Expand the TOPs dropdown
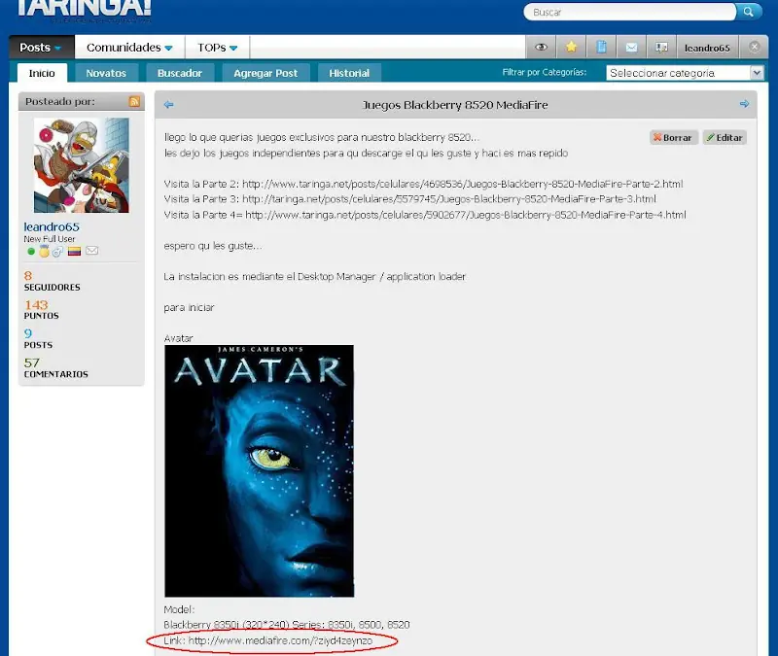 click(217, 47)
